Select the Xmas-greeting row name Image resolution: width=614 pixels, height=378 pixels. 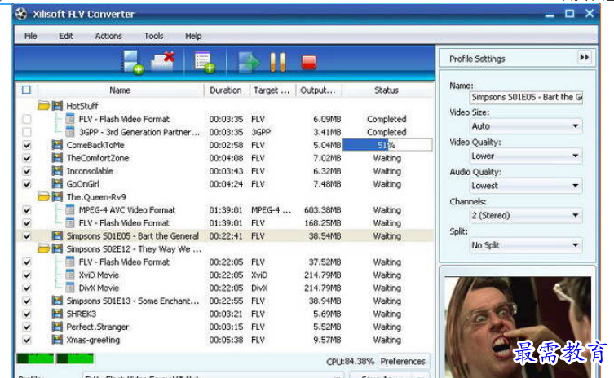pyautogui.click(x=93, y=340)
